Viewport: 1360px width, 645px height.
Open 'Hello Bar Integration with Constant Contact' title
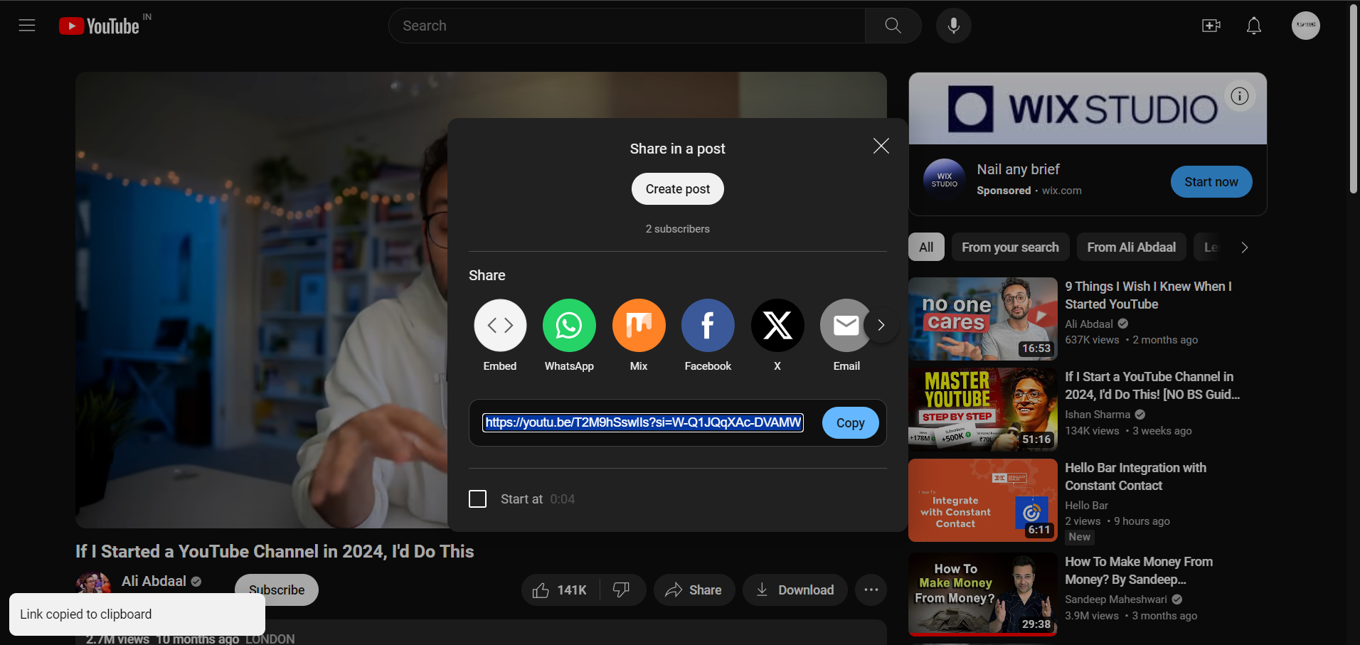tap(1136, 476)
